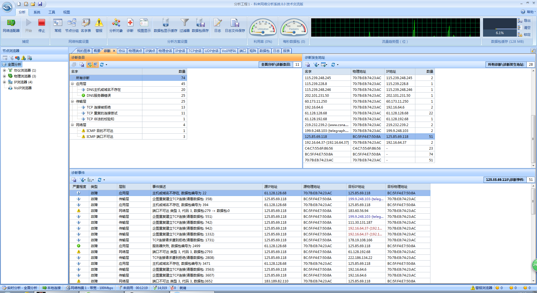Viewport: 537px width, 293px height.
Task: Open Log File Save (日志文件保存) icon
Action: coord(235,23)
